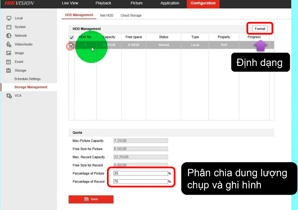Click the Image settings icon
The width and height of the screenshot is (298, 210).
pos(9,53)
